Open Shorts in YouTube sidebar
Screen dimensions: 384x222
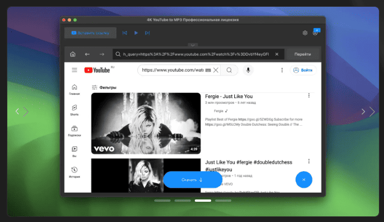click(74, 110)
